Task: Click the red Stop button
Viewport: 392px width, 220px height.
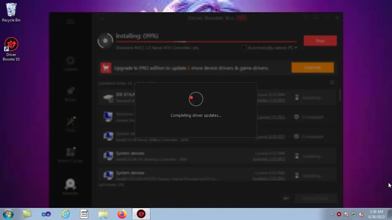Action: pos(320,41)
